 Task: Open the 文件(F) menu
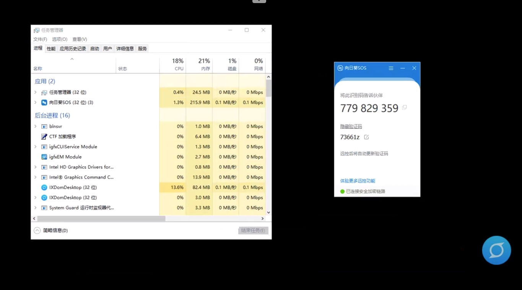click(40, 39)
